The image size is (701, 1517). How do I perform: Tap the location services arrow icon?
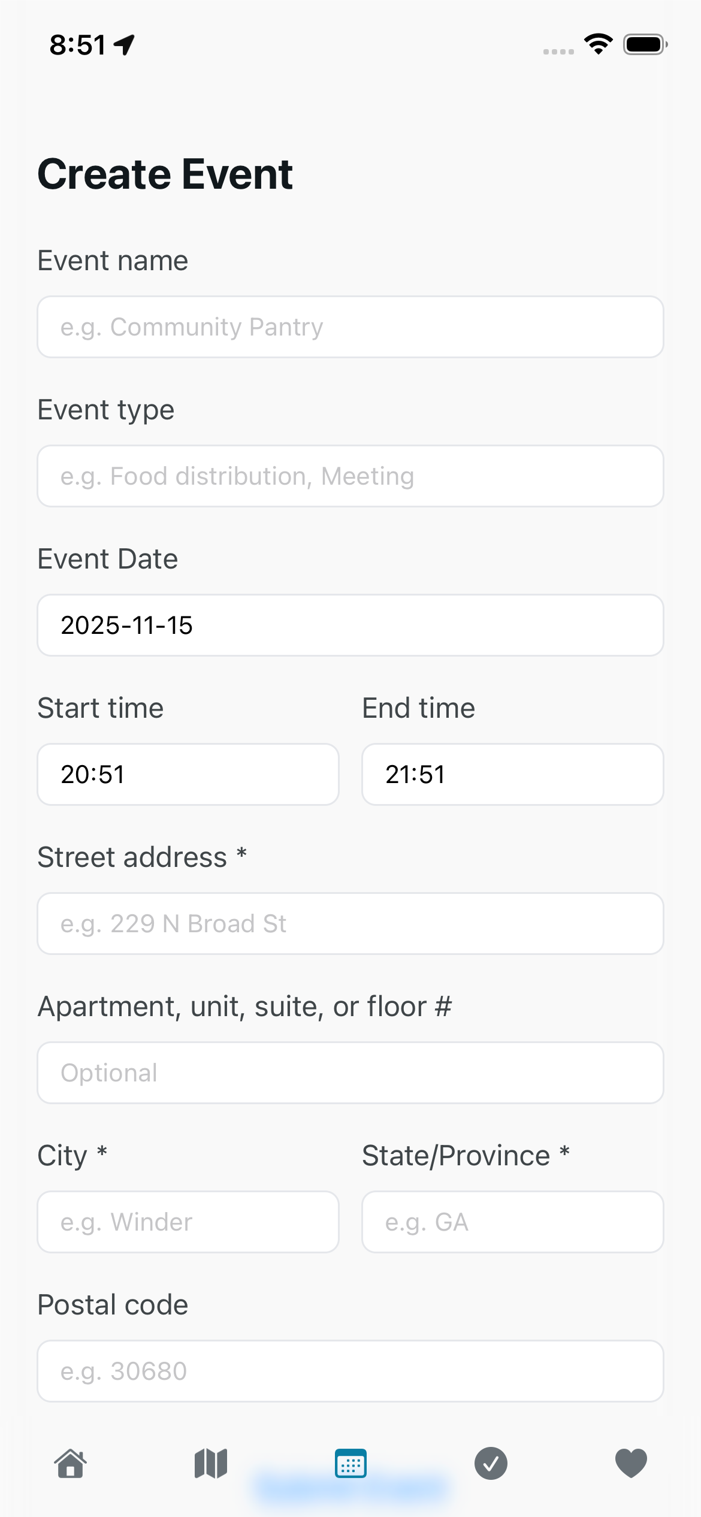(x=125, y=44)
